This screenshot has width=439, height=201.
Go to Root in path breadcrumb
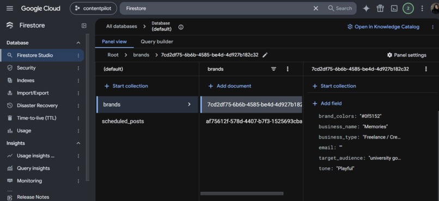(x=113, y=55)
